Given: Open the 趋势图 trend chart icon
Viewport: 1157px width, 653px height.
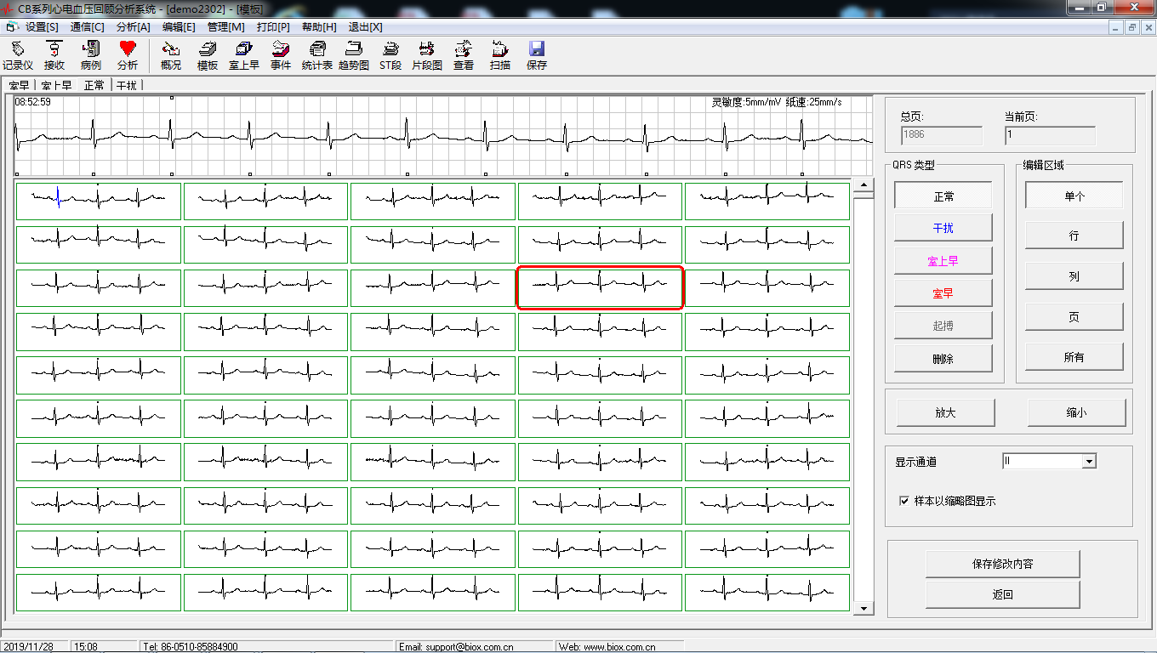Looking at the screenshot, I should [354, 54].
